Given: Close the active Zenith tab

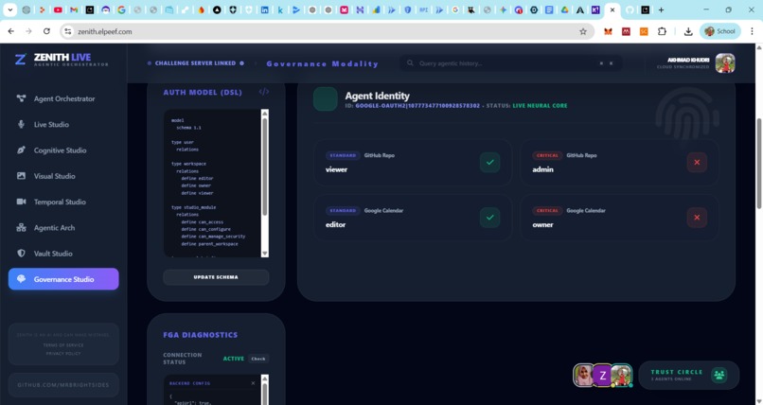Looking at the screenshot, I should click(612, 9).
